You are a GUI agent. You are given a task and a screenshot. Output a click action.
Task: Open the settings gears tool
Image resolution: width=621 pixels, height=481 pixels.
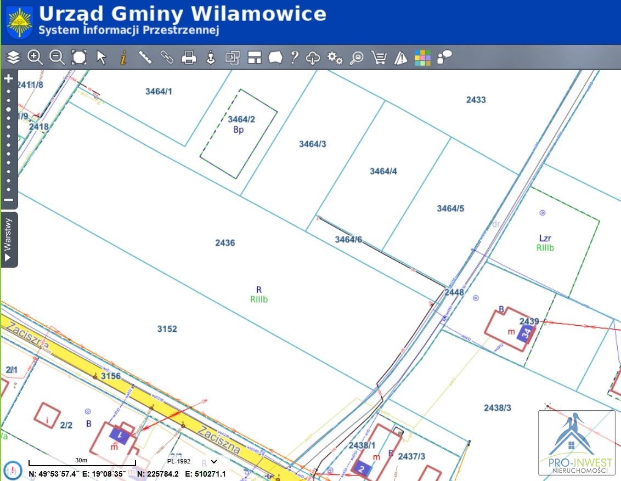click(x=335, y=57)
